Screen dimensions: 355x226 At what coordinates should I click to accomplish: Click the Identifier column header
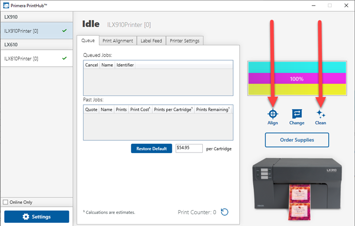pyautogui.click(x=125, y=65)
